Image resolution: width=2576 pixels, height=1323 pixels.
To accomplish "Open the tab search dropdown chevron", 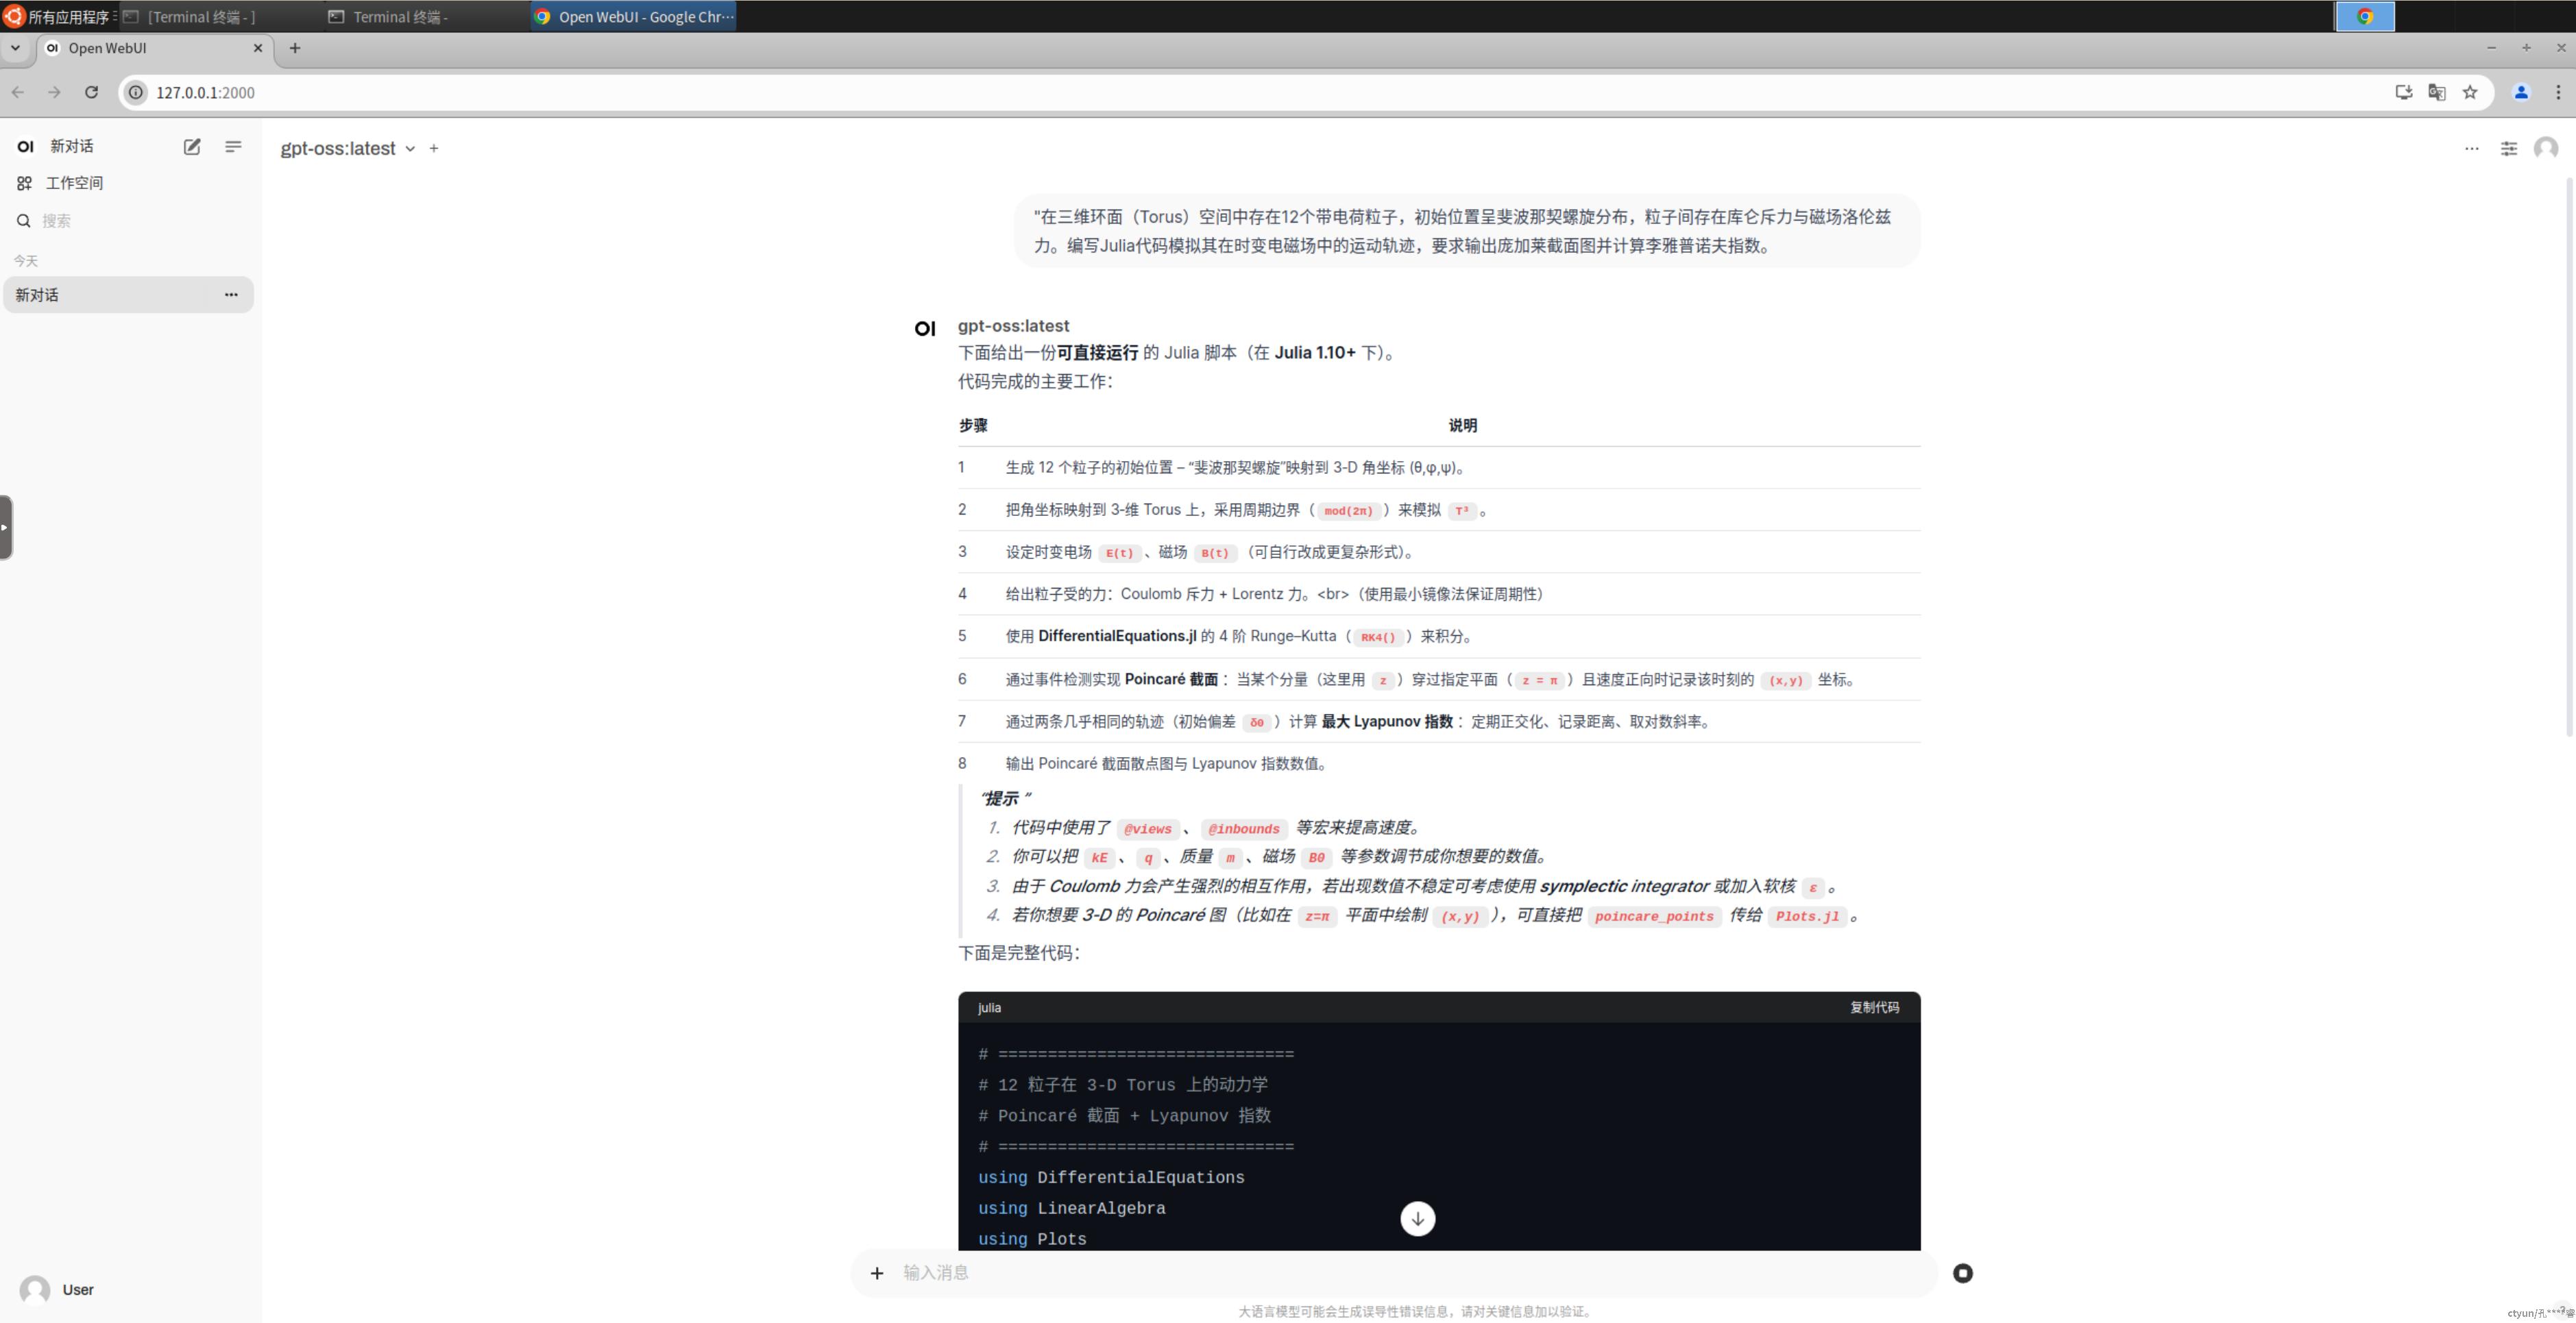I will (15, 48).
